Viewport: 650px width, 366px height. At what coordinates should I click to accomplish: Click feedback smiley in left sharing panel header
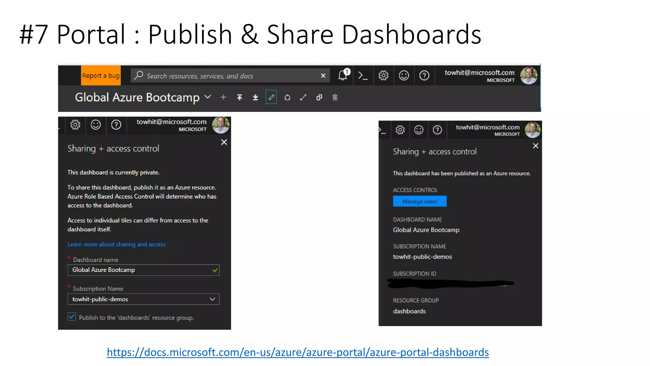[96, 125]
